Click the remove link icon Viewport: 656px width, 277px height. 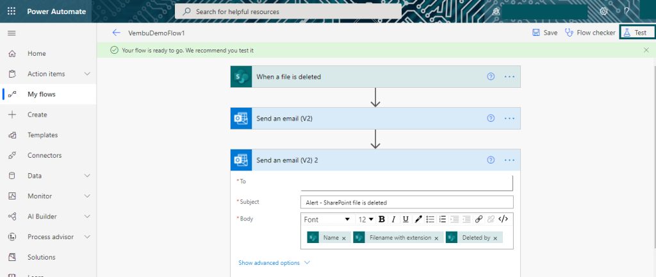click(491, 219)
